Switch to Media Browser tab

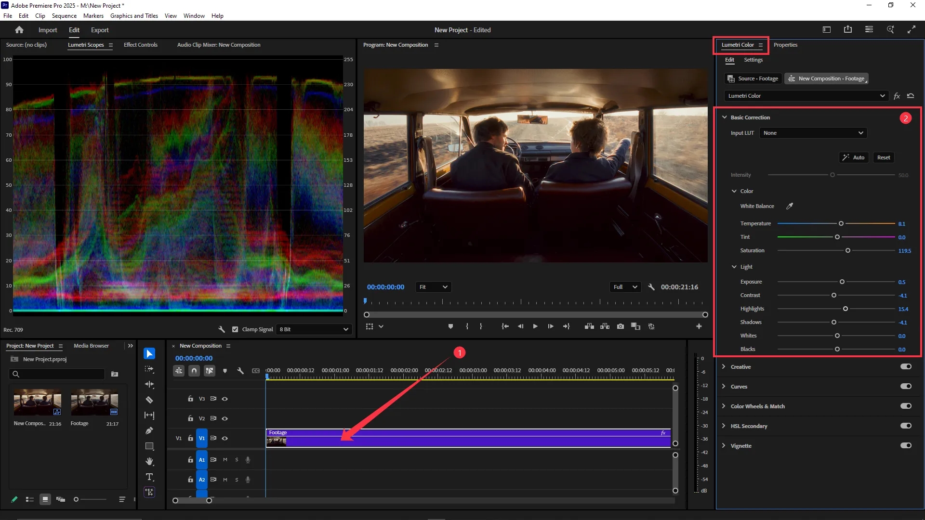click(91, 346)
